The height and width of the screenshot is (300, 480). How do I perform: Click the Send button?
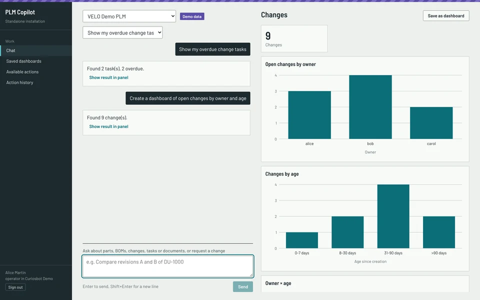(243, 287)
